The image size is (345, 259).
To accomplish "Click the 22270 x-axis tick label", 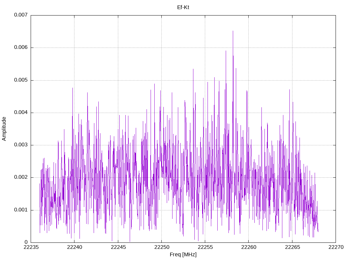I will 336,247.
